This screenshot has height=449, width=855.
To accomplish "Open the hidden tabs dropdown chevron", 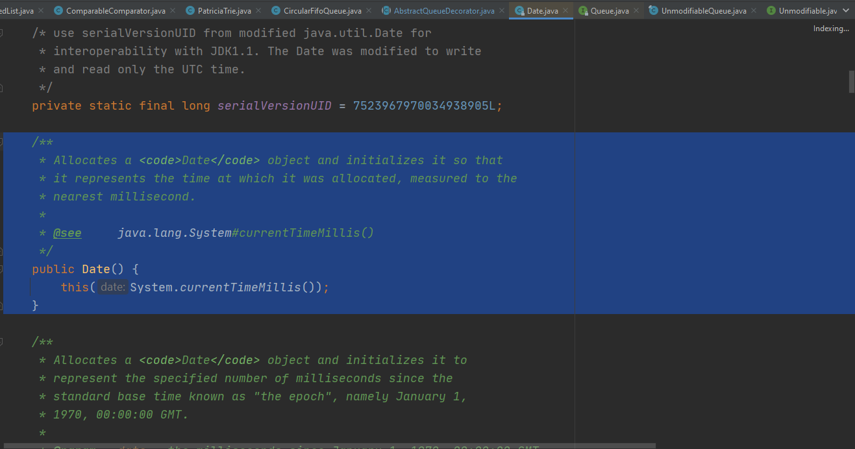I will click(847, 10).
